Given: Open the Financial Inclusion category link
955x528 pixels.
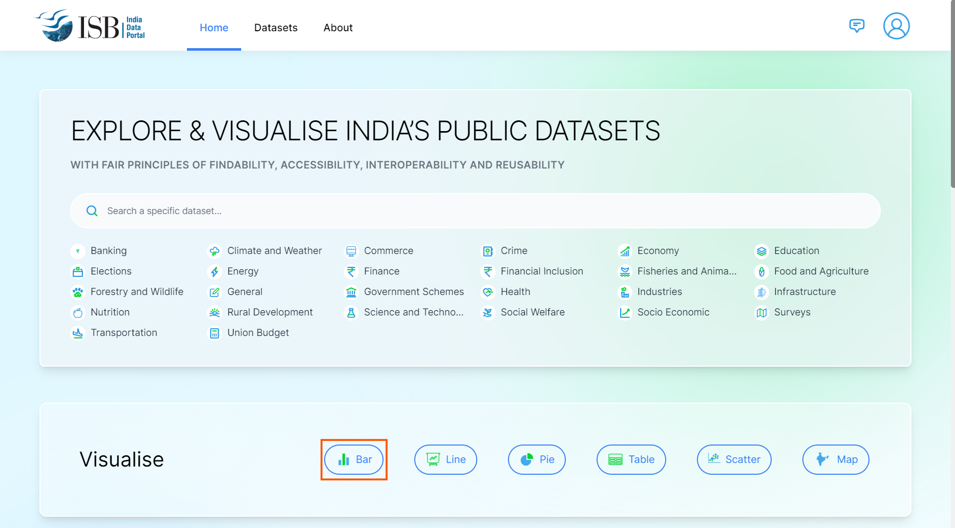Looking at the screenshot, I should pyautogui.click(x=542, y=271).
